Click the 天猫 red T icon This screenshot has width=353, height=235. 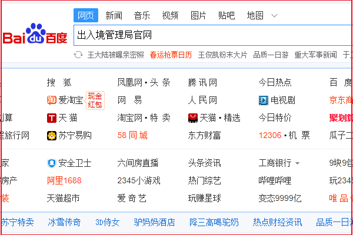click(52, 118)
